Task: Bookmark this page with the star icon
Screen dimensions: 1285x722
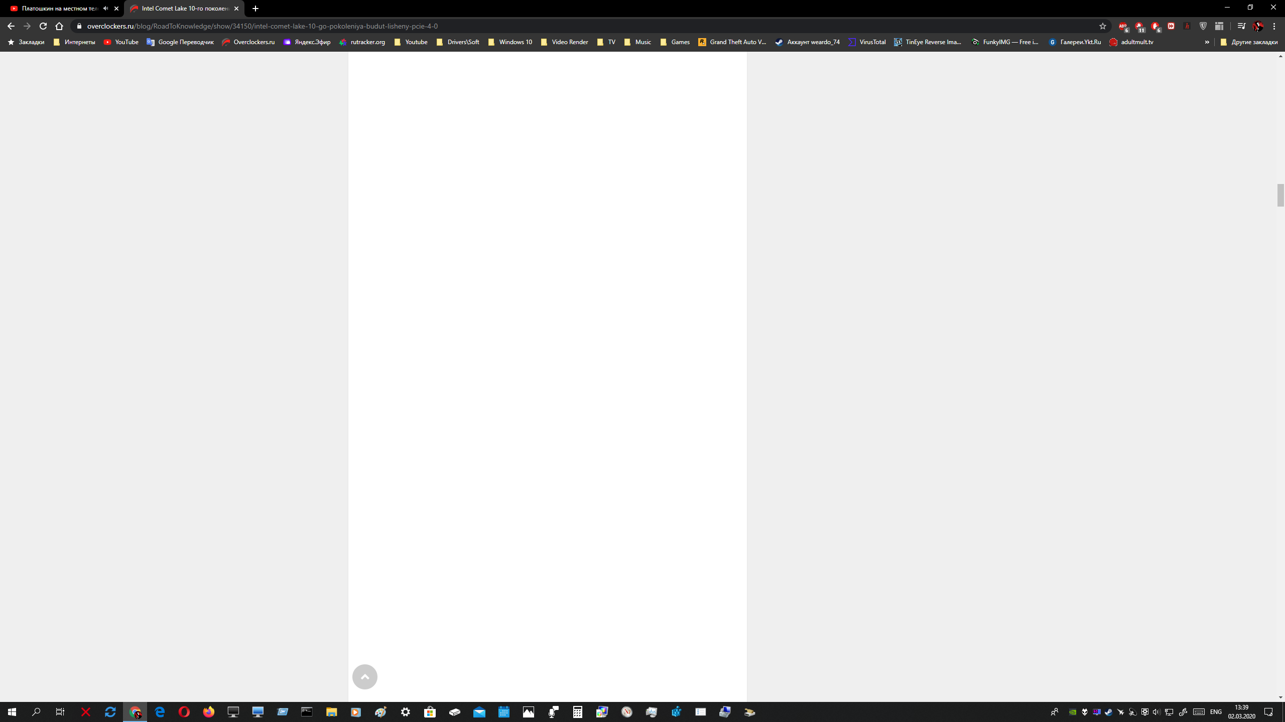Action: (1103, 26)
